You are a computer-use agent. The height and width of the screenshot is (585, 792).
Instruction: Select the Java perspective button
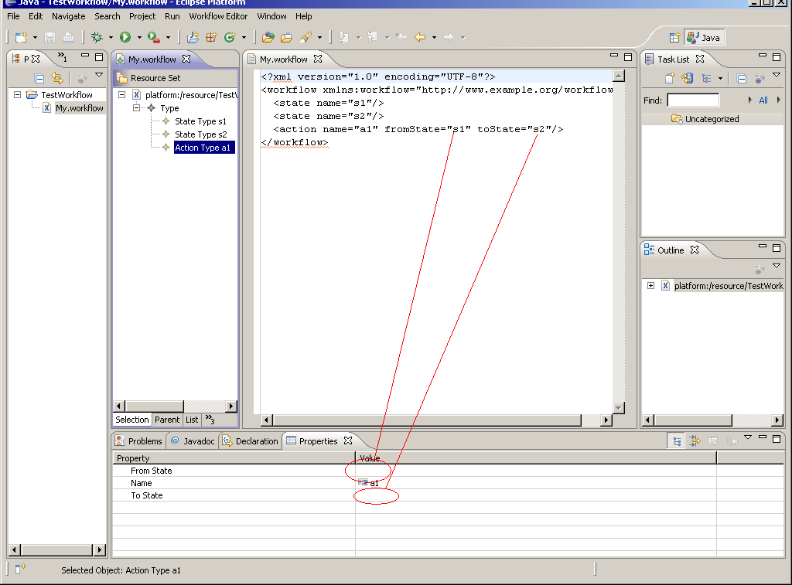[704, 37]
